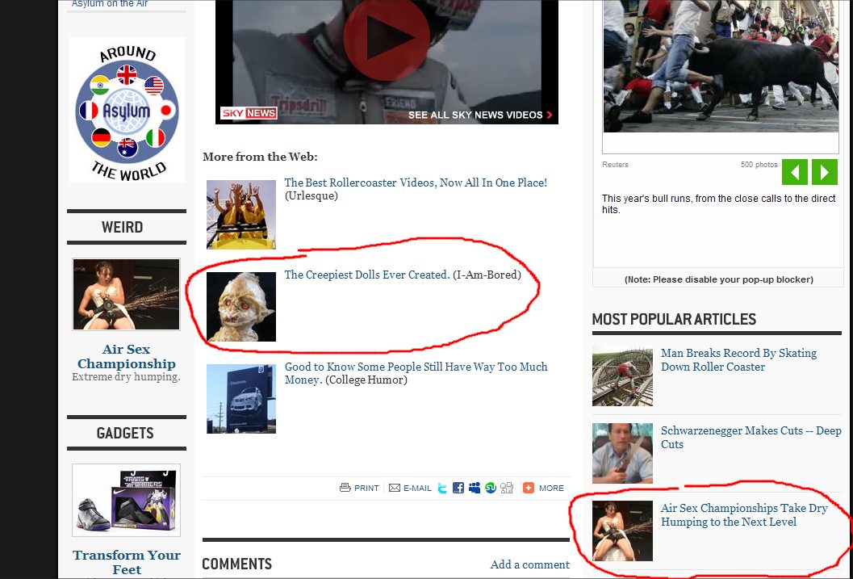Share article via Twitter icon
The image size is (853, 579).
pyautogui.click(x=442, y=488)
